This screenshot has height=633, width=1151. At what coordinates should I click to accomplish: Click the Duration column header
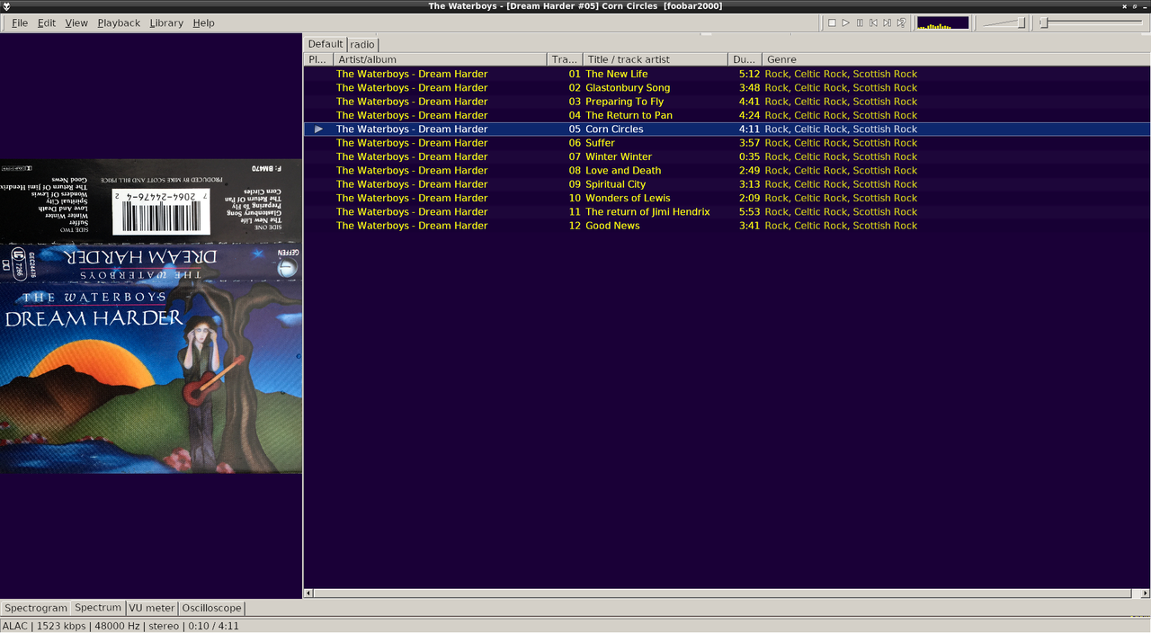(x=745, y=59)
